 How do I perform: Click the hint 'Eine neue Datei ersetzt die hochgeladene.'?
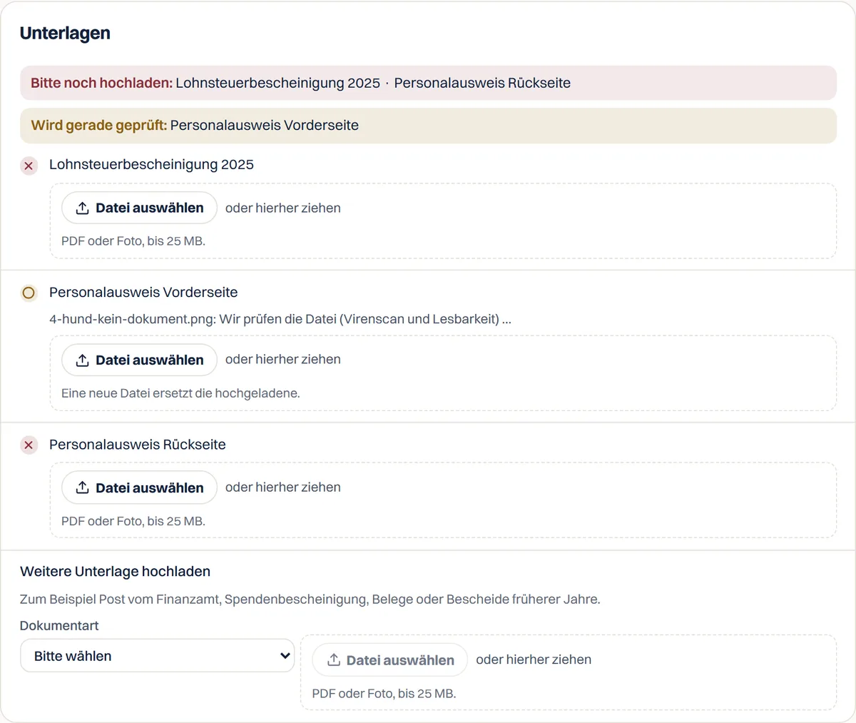180,393
